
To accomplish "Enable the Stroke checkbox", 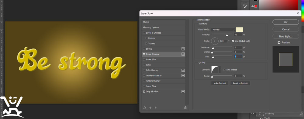I will click(144, 49).
